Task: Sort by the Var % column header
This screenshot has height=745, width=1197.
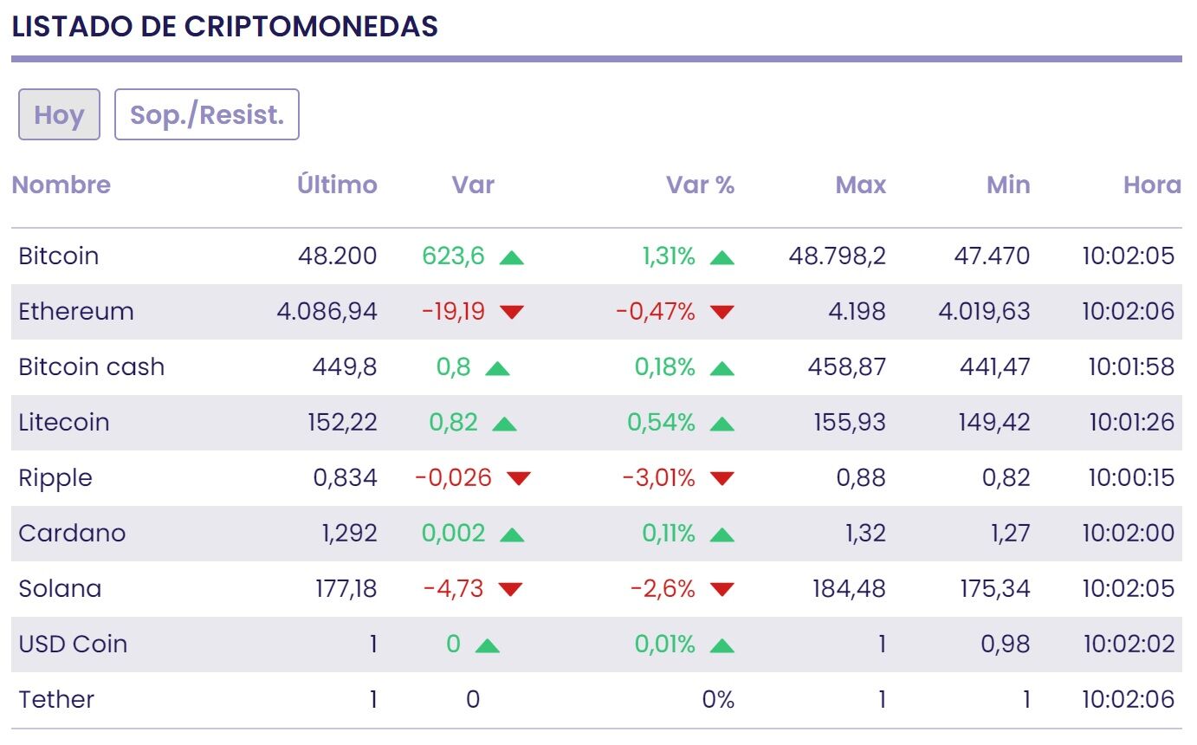Action: (x=701, y=185)
